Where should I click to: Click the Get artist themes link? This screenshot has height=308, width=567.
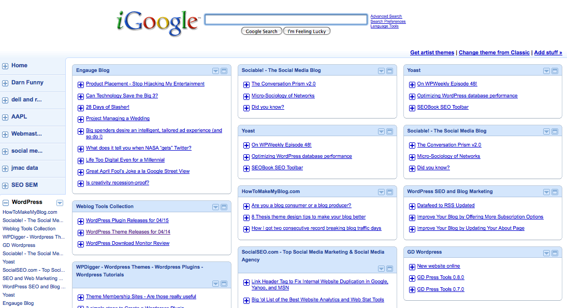[x=432, y=52]
